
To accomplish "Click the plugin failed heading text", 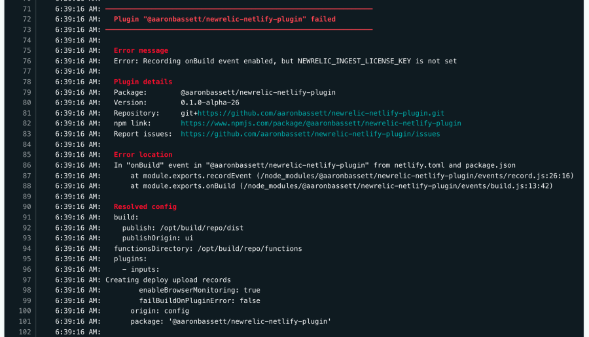I will 224,19.
